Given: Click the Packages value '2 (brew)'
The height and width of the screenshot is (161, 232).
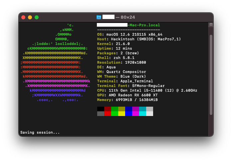Looking at the screenshot, I should click(129, 53).
